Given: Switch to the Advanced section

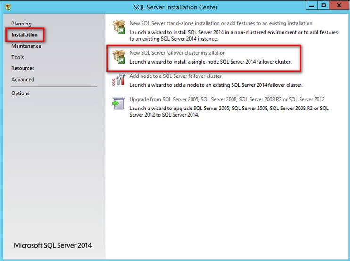Looking at the screenshot, I should tap(23, 79).
